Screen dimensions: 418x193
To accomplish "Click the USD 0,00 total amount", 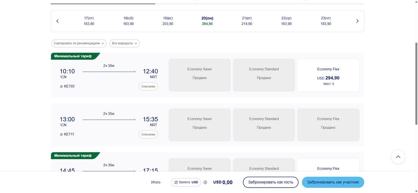I will point(223,182).
